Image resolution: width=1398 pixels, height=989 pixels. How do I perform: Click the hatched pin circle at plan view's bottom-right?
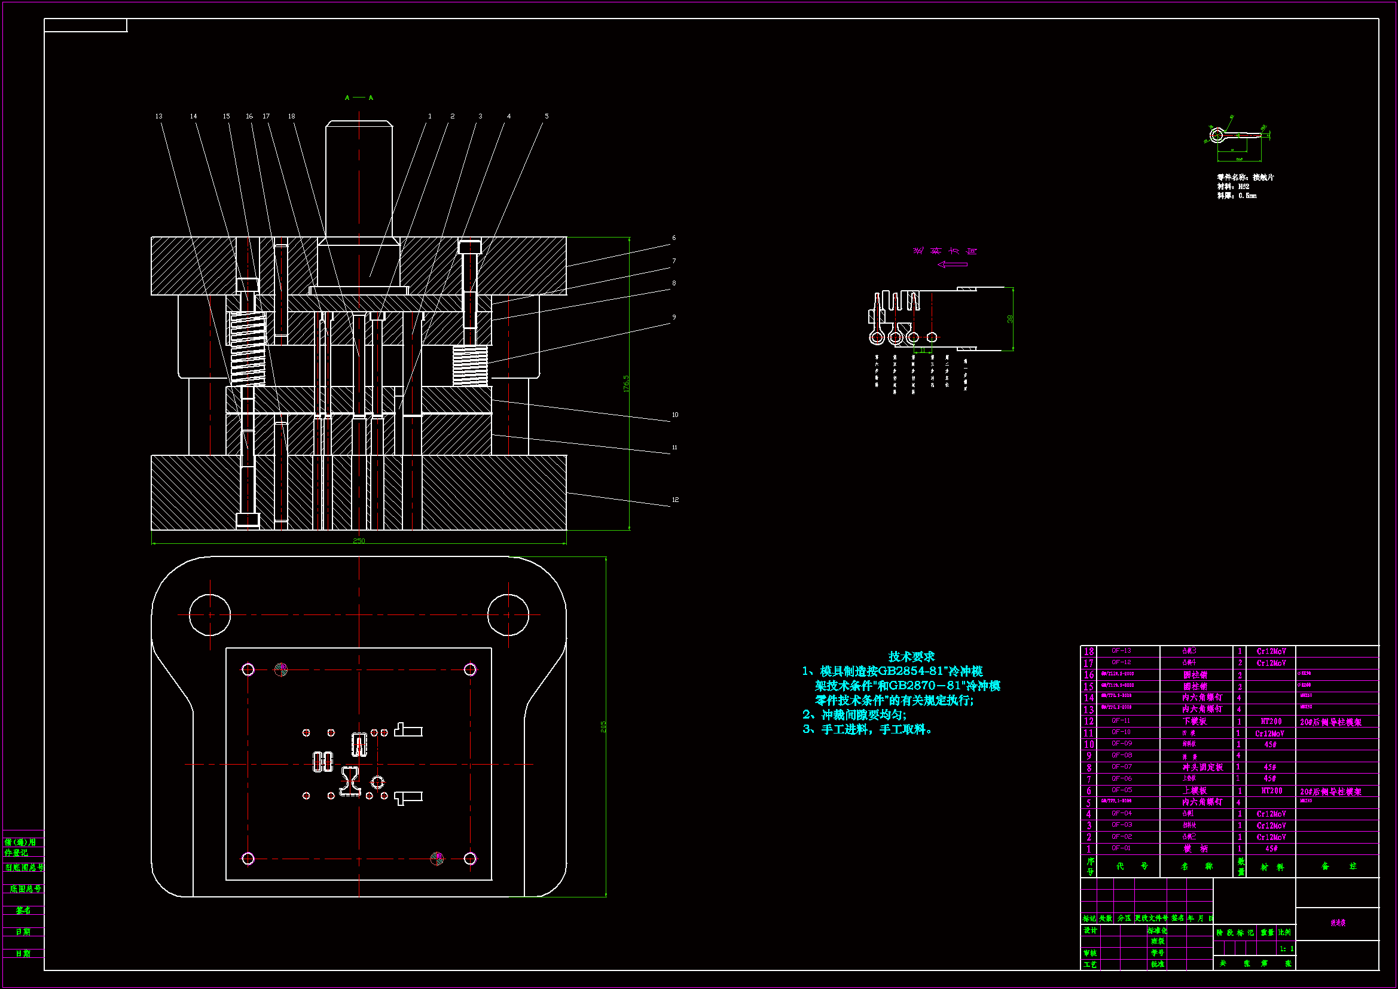pyautogui.click(x=437, y=859)
